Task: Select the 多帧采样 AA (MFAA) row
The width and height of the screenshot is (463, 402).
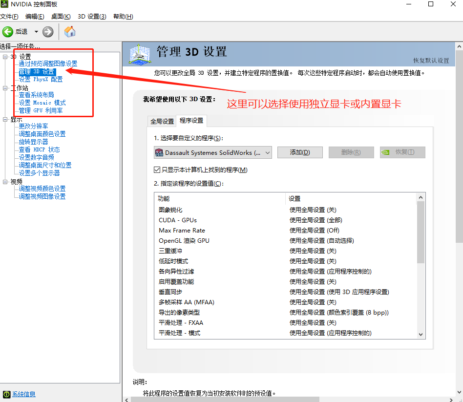Action: point(285,302)
